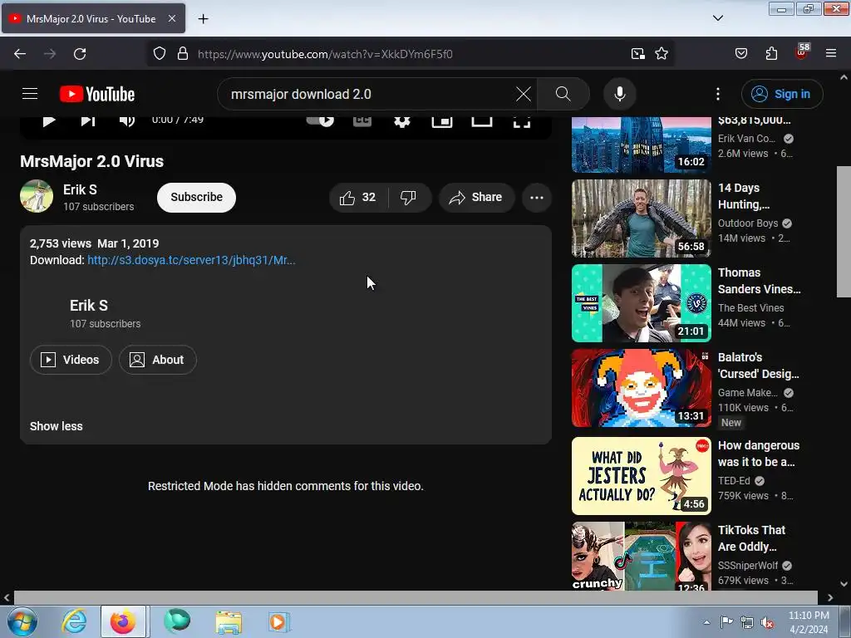Open the Action Center flag icon

[x=726, y=622]
